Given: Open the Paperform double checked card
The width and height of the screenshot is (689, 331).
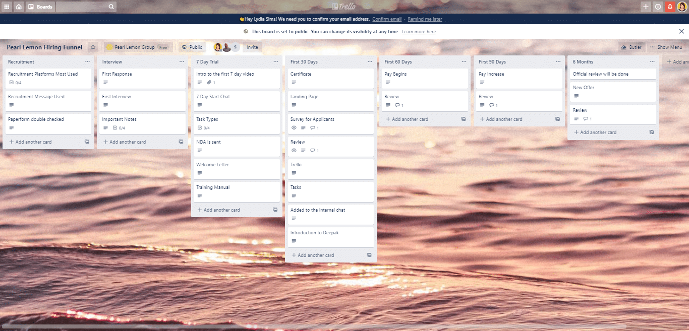Looking at the screenshot, I should point(48,123).
